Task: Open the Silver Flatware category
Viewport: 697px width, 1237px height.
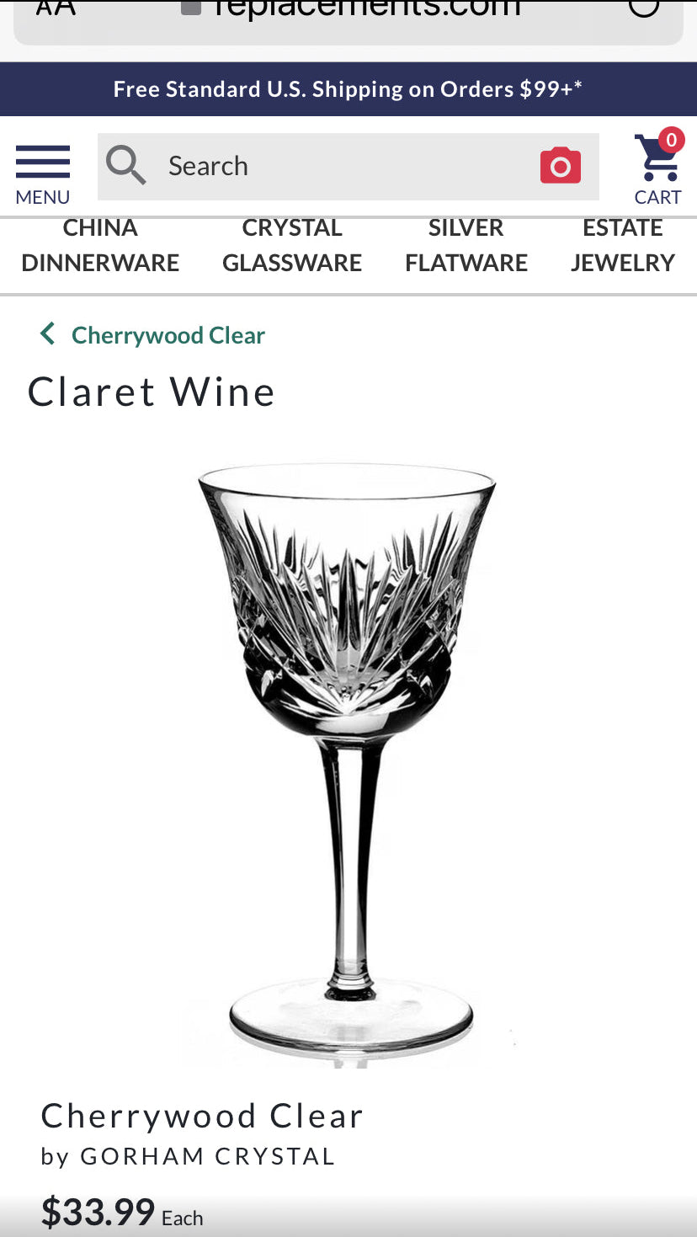Action: (466, 246)
